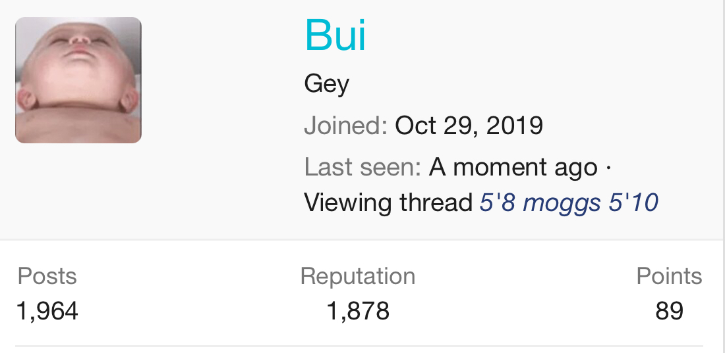
Task: Click the dot separator after A moment ago
Action: (x=607, y=167)
